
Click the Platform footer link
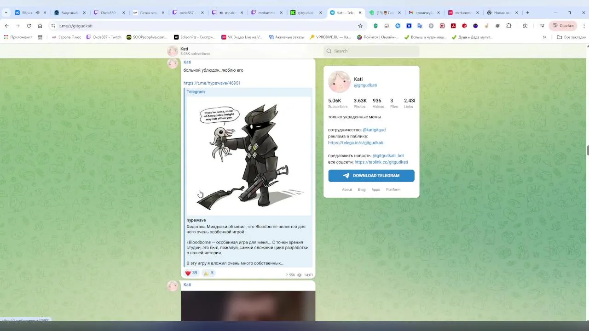pyautogui.click(x=393, y=189)
